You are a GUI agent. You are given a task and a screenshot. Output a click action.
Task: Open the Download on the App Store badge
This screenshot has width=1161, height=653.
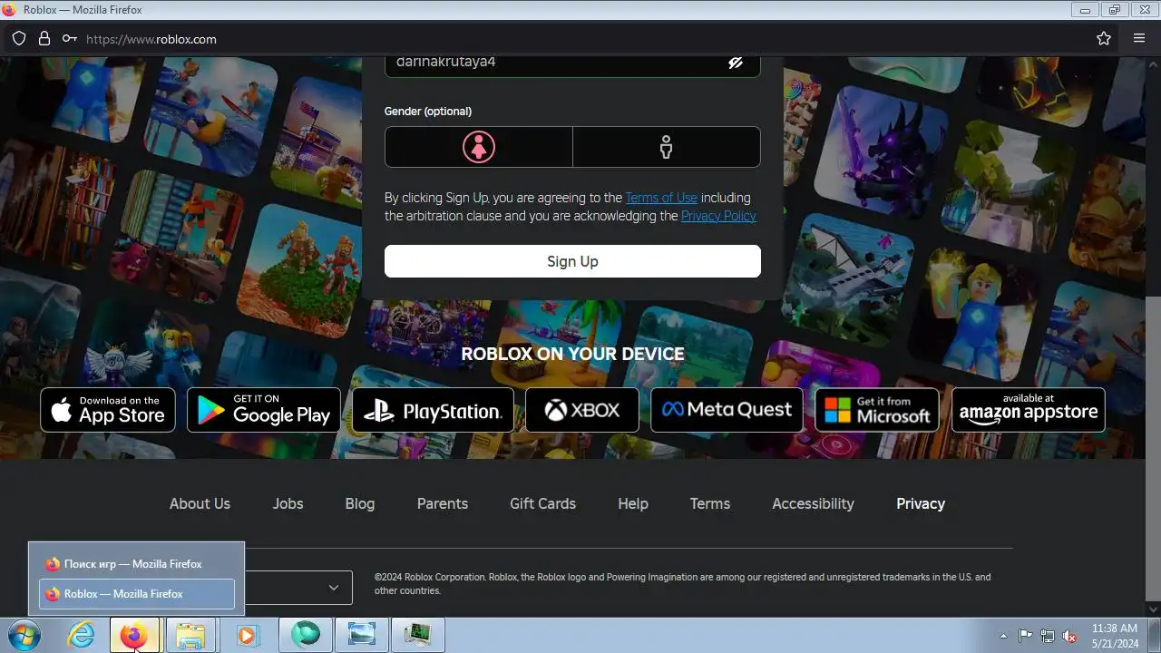[x=108, y=410]
